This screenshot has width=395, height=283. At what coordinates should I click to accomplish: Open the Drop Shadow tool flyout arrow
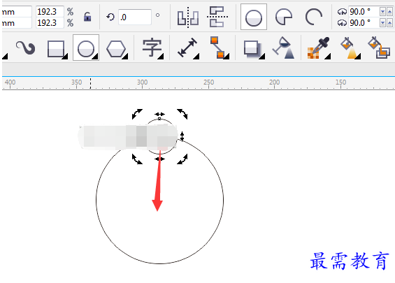[262, 57]
